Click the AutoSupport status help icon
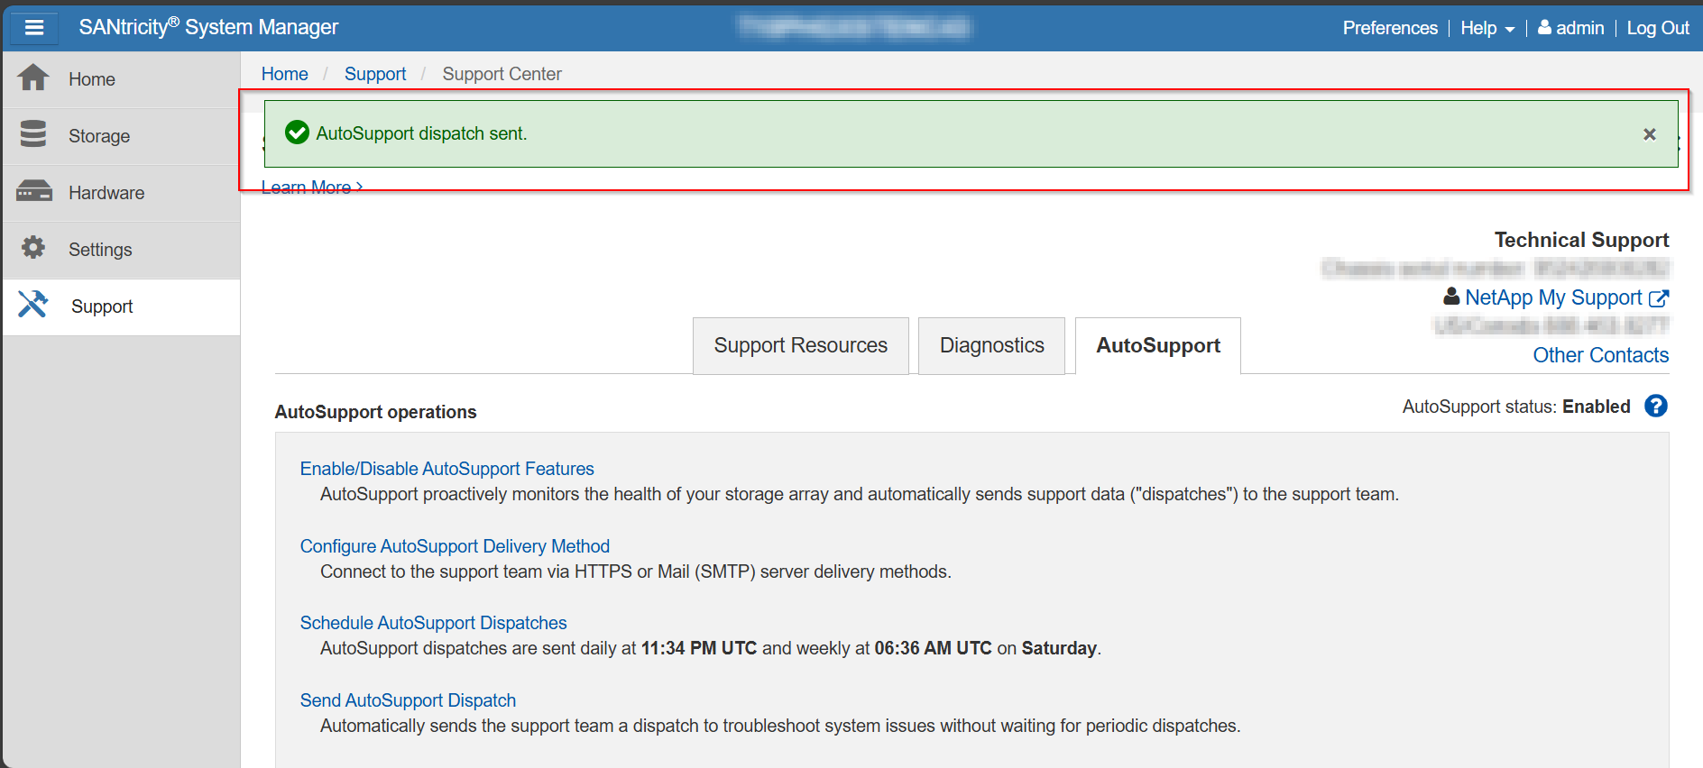 (x=1655, y=407)
